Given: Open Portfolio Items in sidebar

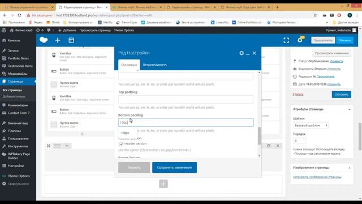Looking at the screenshot, I should coord(18,58).
